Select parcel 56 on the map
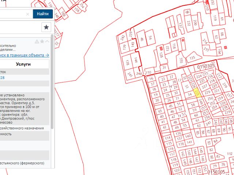The height and width of the screenshot is (175, 234). [150, 38]
